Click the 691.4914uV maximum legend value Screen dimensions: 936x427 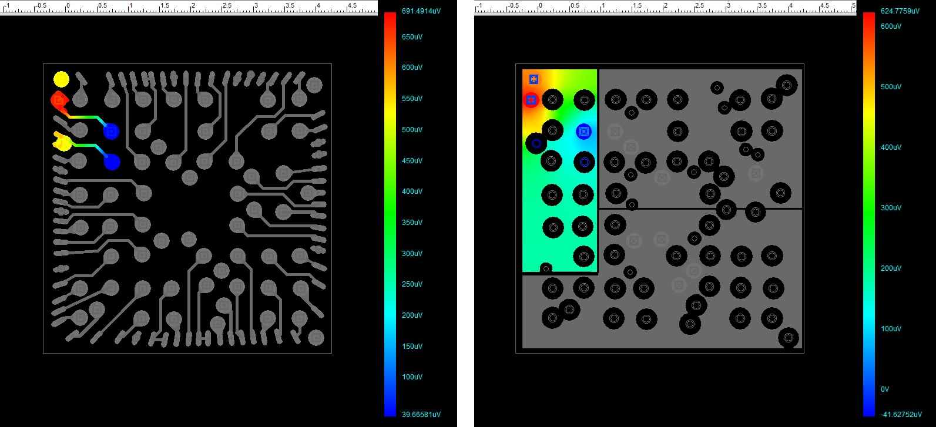click(421, 11)
